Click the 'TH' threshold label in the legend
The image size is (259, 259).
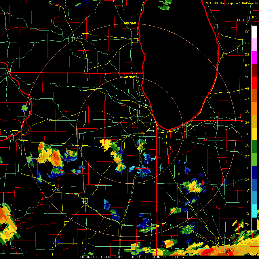(247, 225)
